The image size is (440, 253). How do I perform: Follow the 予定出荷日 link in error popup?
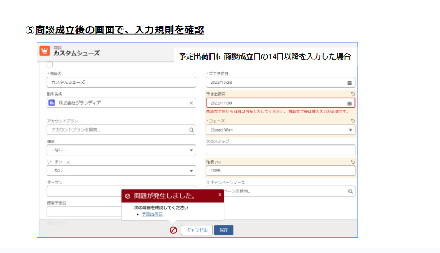[x=152, y=214]
